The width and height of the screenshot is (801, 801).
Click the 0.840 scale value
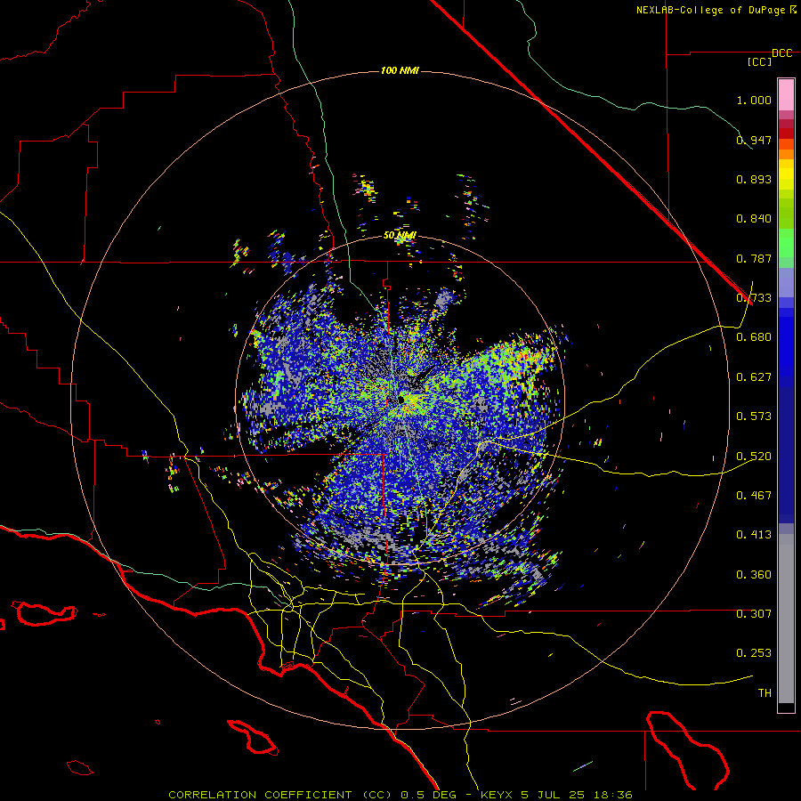click(x=754, y=219)
